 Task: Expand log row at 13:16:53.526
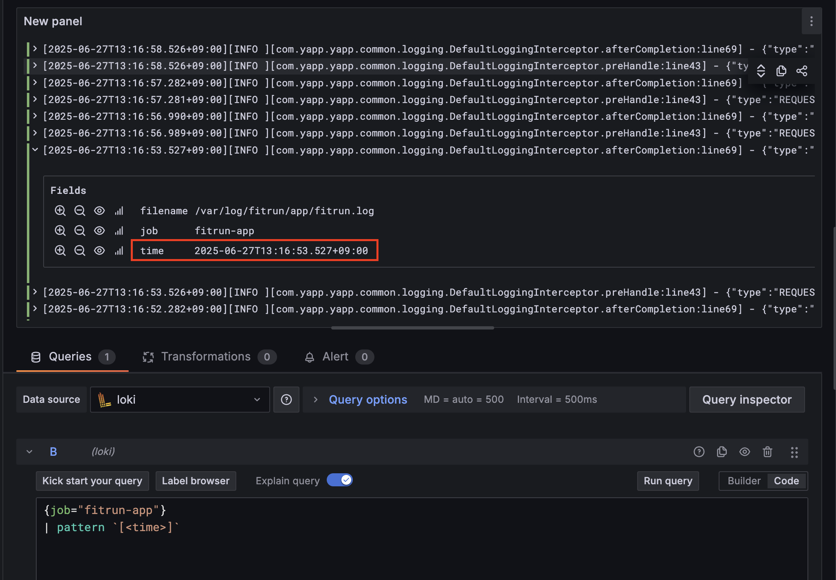35,292
